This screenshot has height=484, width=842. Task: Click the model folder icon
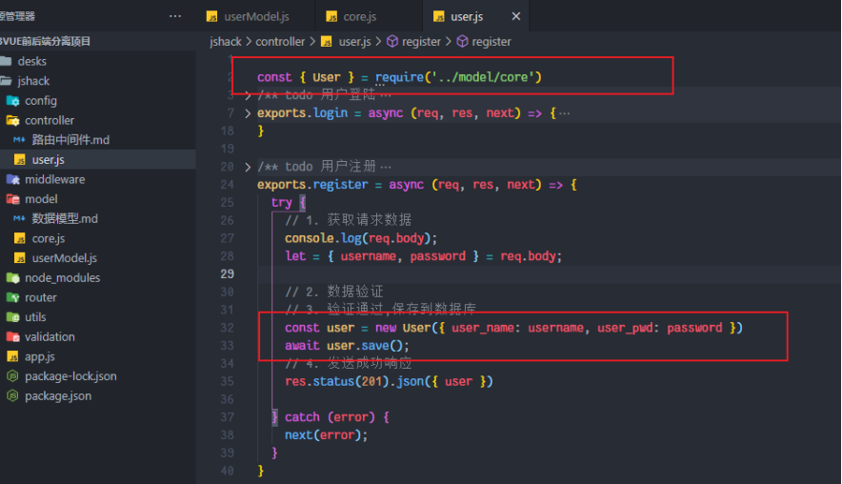coord(12,199)
